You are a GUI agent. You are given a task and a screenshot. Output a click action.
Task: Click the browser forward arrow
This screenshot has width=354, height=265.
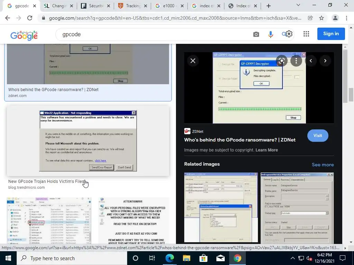coord(19,18)
